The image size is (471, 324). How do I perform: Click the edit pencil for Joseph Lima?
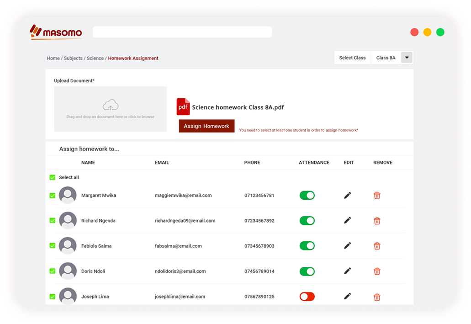[x=347, y=296]
